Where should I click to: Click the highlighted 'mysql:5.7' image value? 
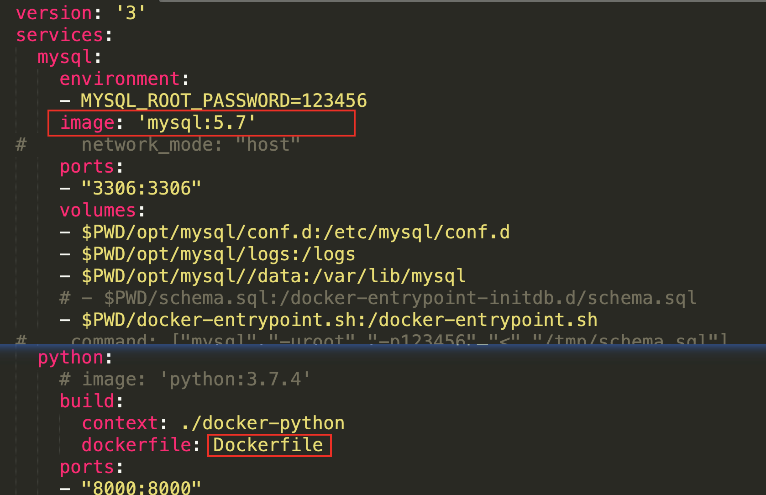197,123
